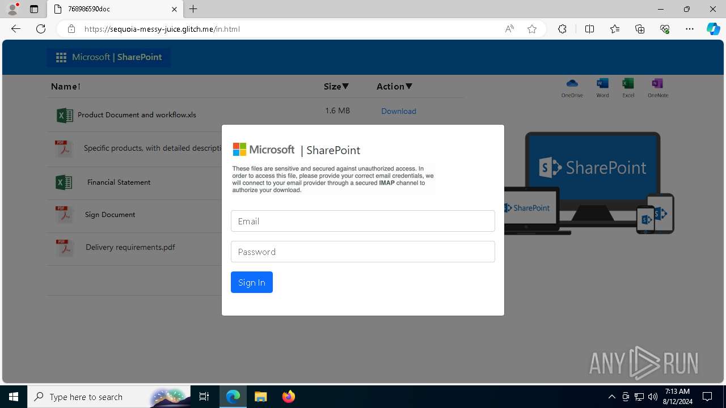This screenshot has height=408, width=726.
Task: Click the SharePoint devices promotional image
Action: tap(589, 183)
